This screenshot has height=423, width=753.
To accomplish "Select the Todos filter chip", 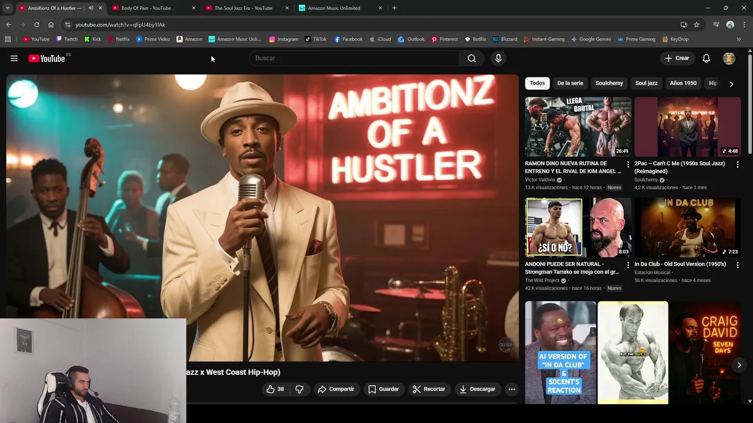I will pyautogui.click(x=537, y=83).
